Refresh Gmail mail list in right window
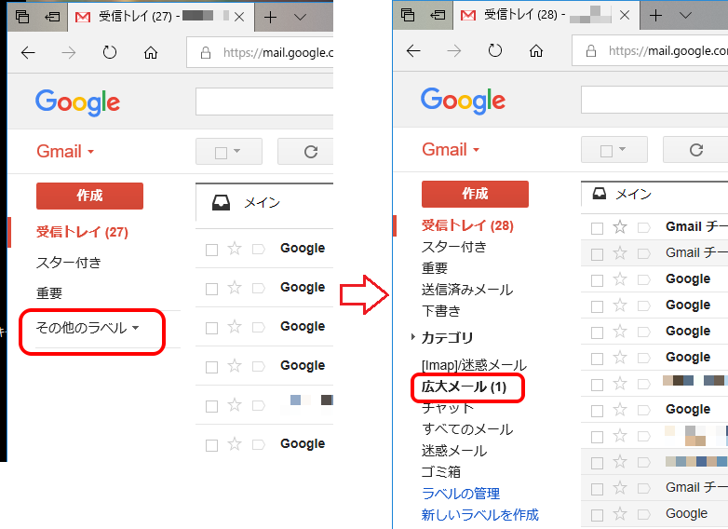The width and height of the screenshot is (728, 529). [x=696, y=150]
